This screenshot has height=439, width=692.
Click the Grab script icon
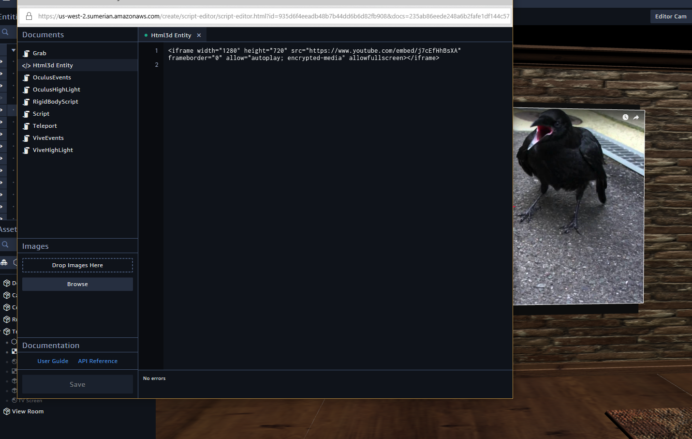coord(26,53)
